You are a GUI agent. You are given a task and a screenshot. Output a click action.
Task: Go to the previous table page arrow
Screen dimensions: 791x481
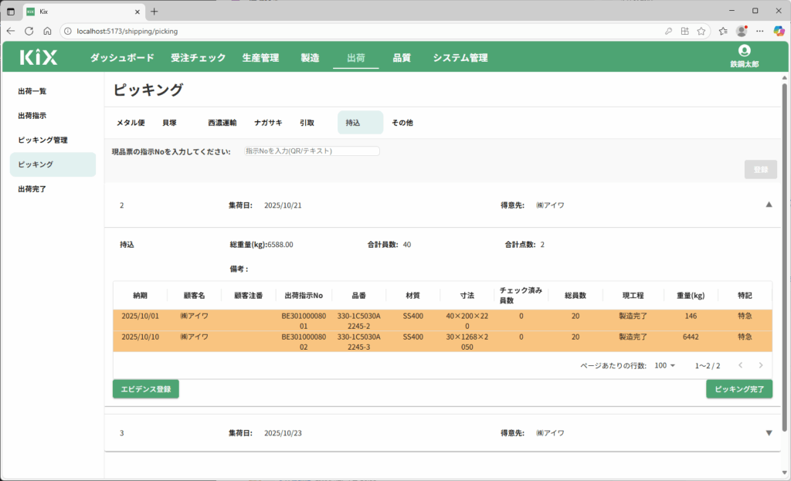[740, 365]
